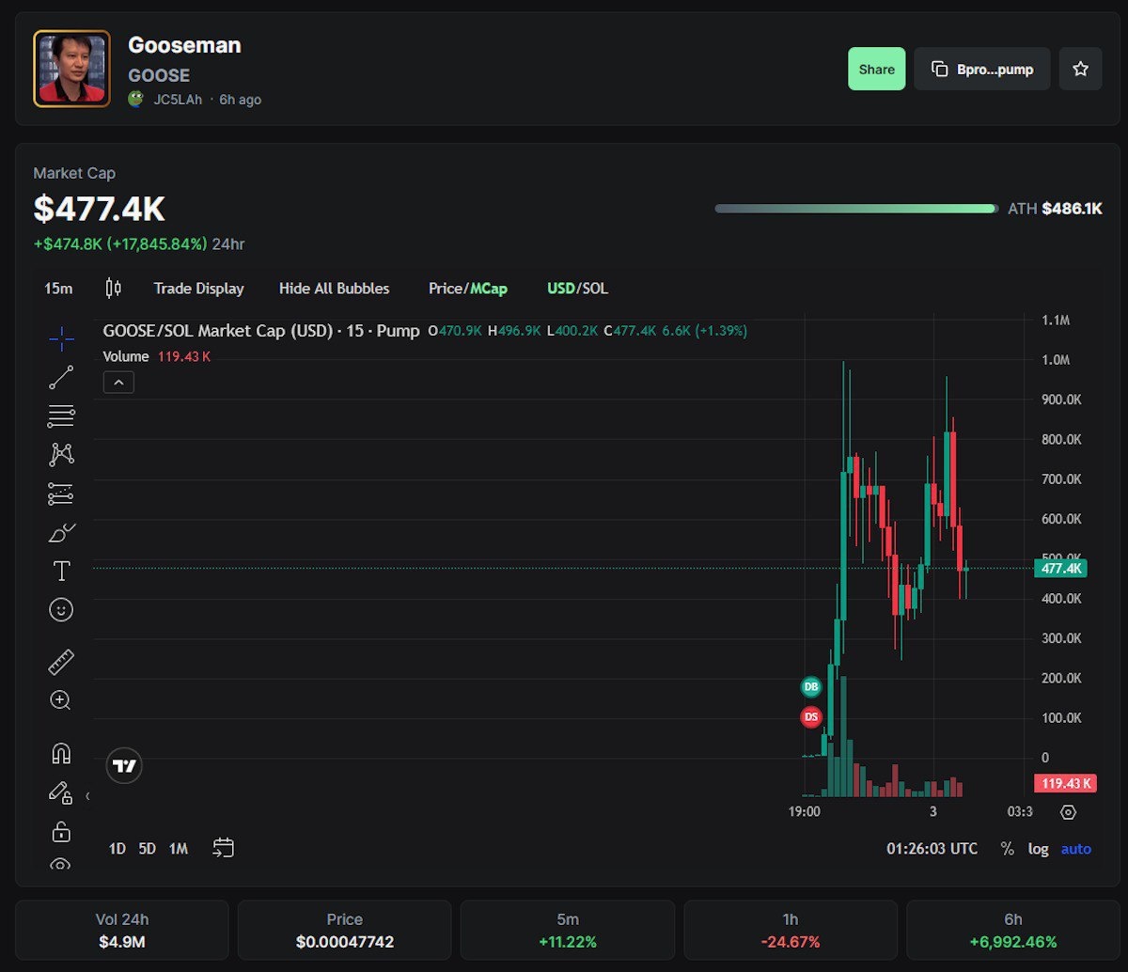
Task: Select the 5D time range
Action: pyautogui.click(x=147, y=849)
